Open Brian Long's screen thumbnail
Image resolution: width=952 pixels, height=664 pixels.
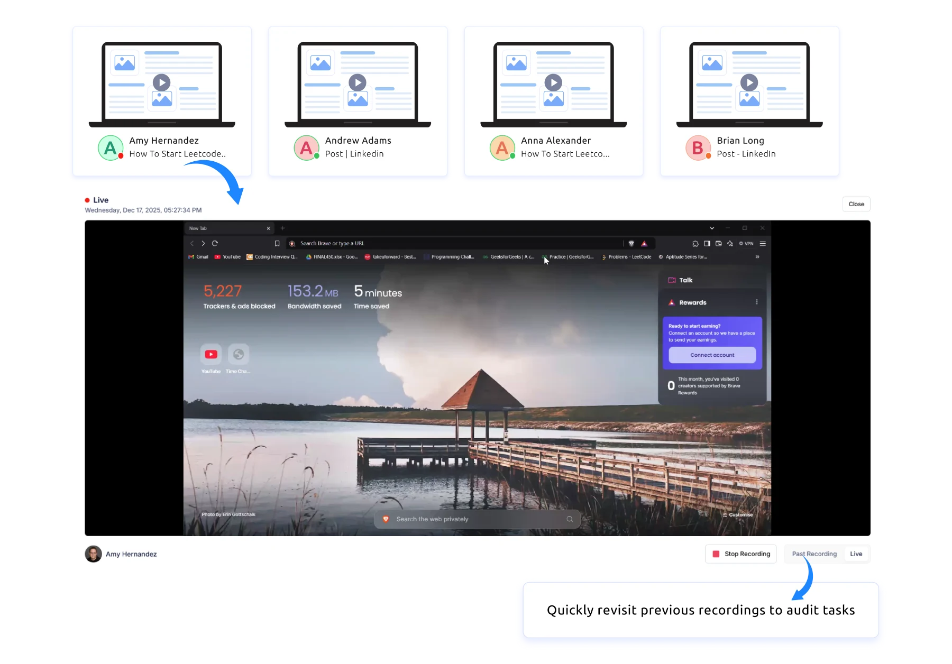[749, 85]
